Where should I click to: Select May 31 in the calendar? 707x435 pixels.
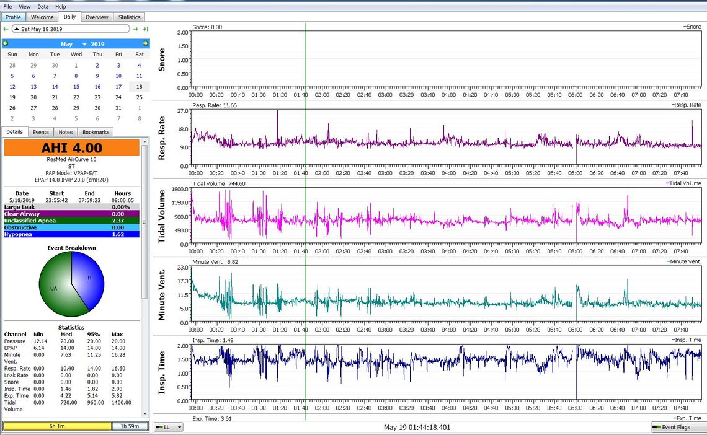pos(118,108)
